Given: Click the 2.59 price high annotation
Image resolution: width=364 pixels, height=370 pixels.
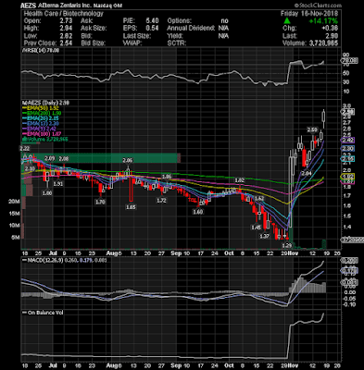Looking at the screenshot, I should tap(312, 129).
